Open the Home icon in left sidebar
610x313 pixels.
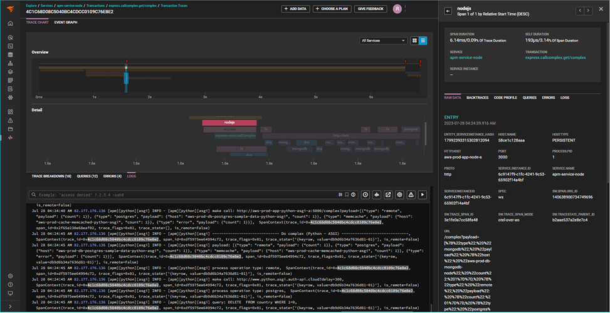point(10,24)
